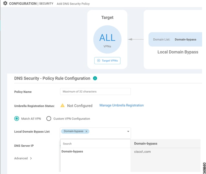Click the cisco\.com entry in the preview
This screenshot has width=206, height=174.
tap(143, 152)
